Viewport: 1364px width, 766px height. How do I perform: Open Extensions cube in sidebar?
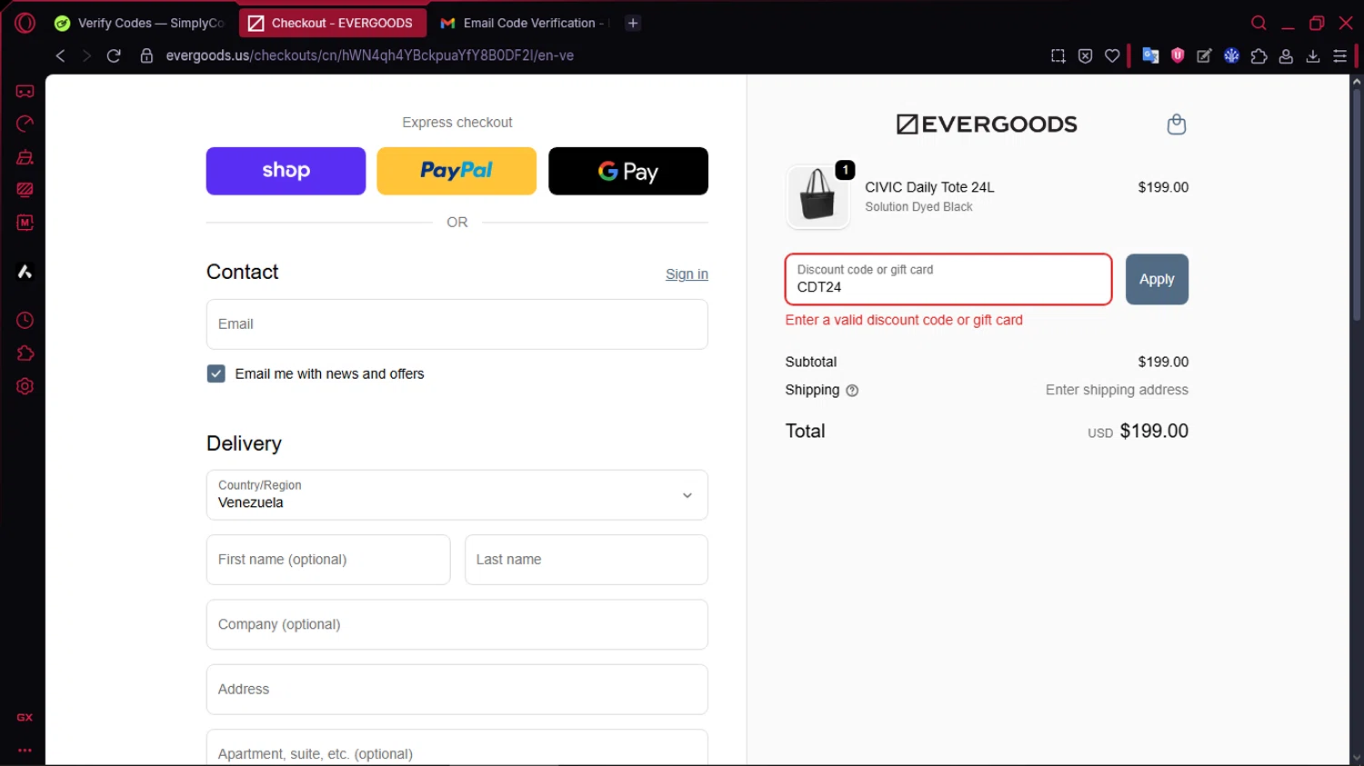(x=25, y=353)
